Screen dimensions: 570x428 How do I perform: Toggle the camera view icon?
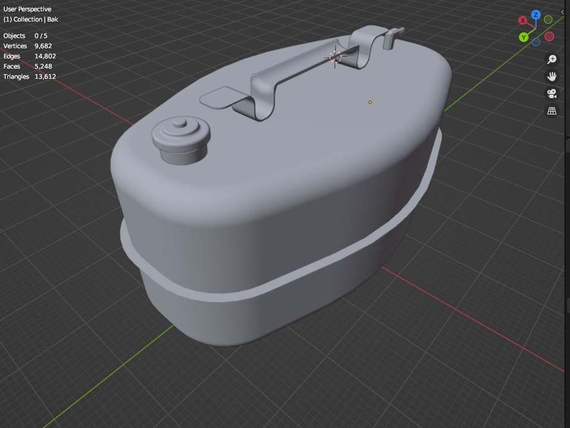(552, 93)
